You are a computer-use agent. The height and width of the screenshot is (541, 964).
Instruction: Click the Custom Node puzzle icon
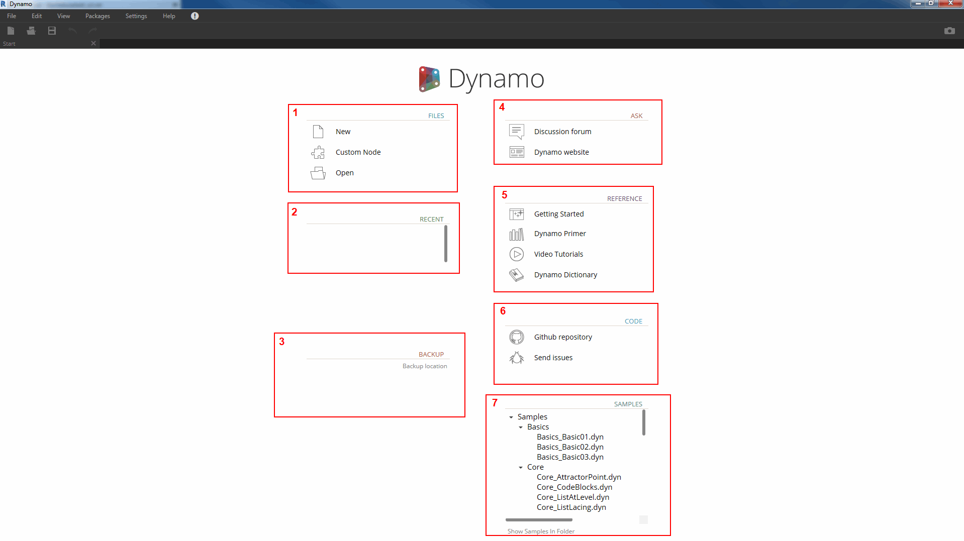click(x=318, y=152)
